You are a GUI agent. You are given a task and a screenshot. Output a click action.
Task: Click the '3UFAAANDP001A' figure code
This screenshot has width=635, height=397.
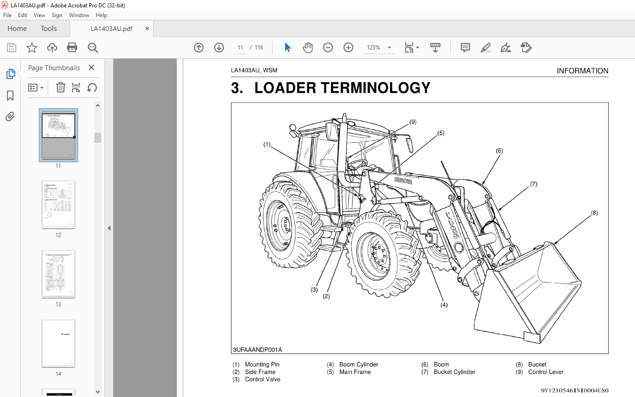click(x=257, y=350)
